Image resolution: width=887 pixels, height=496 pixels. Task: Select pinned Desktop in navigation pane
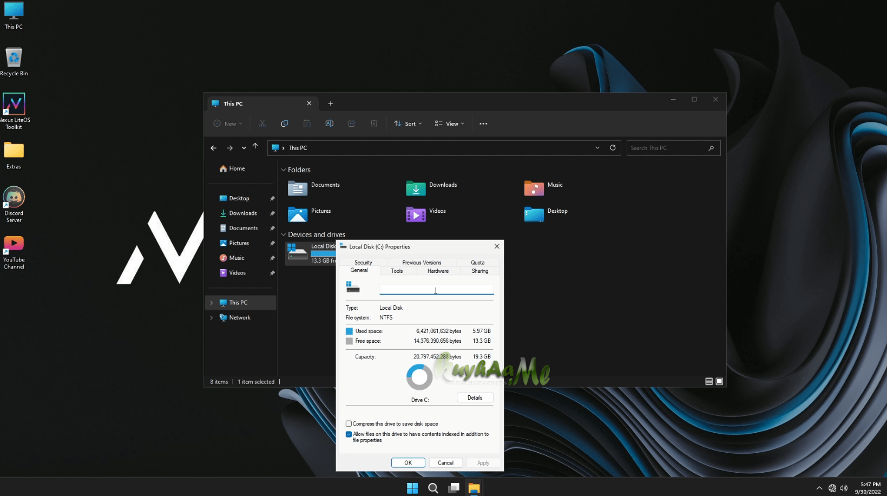point(234,198)
